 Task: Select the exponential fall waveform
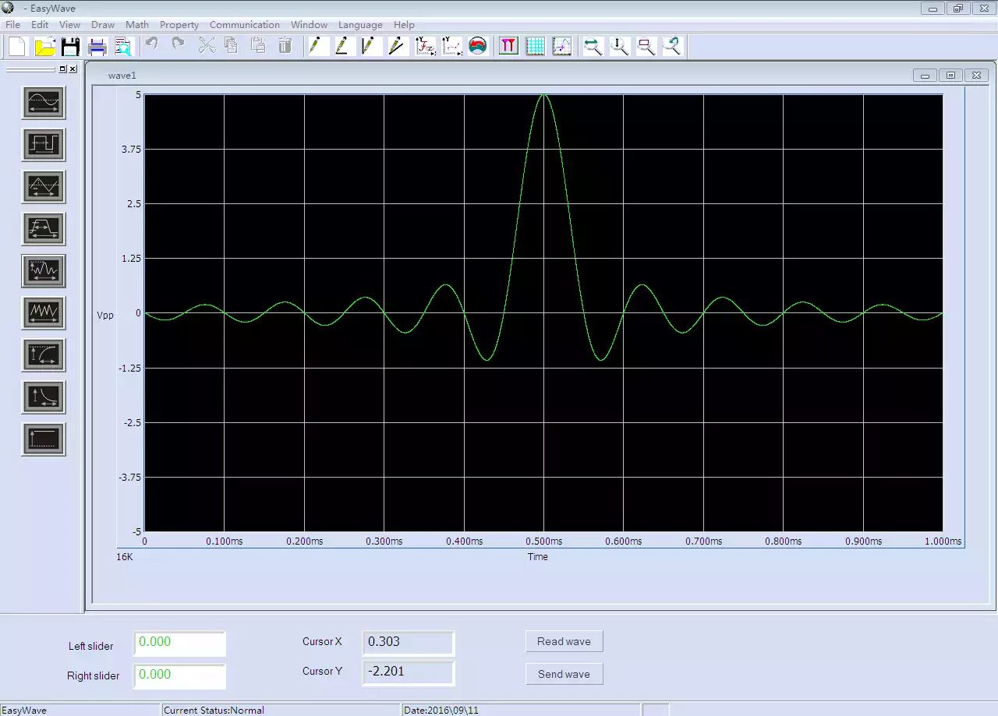coord(44,397)
